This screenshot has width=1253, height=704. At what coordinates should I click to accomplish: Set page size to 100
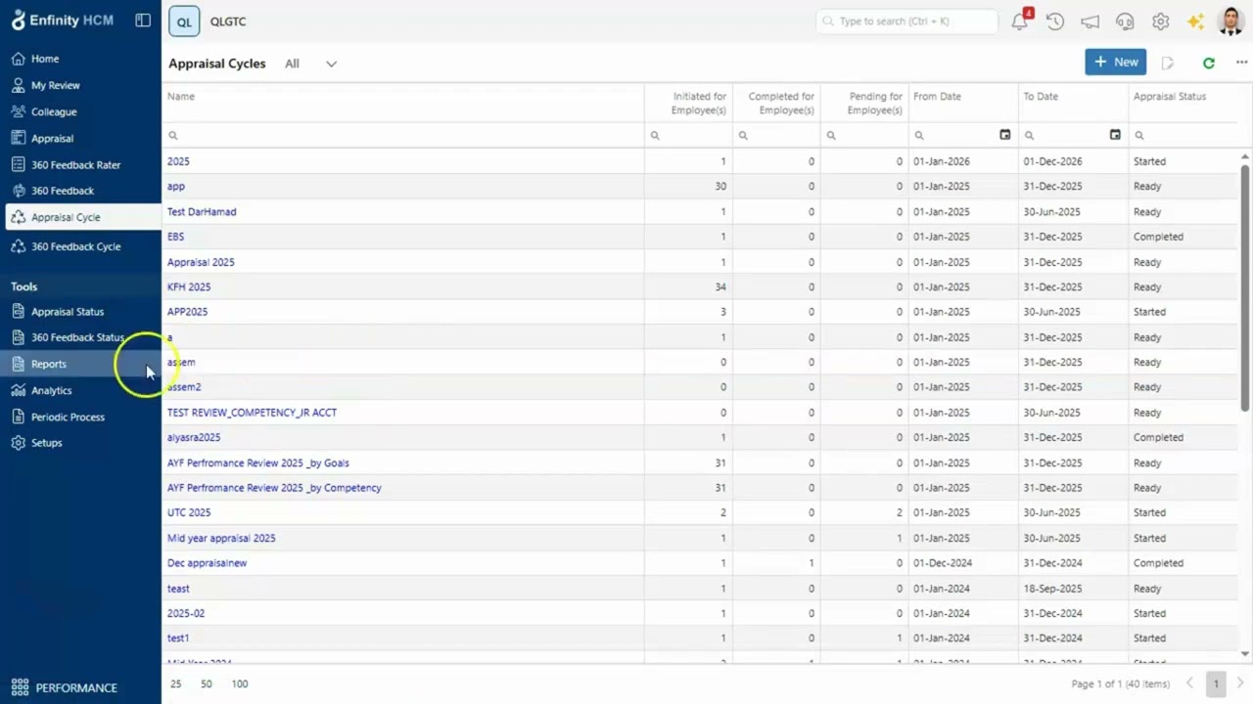pos(240,684)
